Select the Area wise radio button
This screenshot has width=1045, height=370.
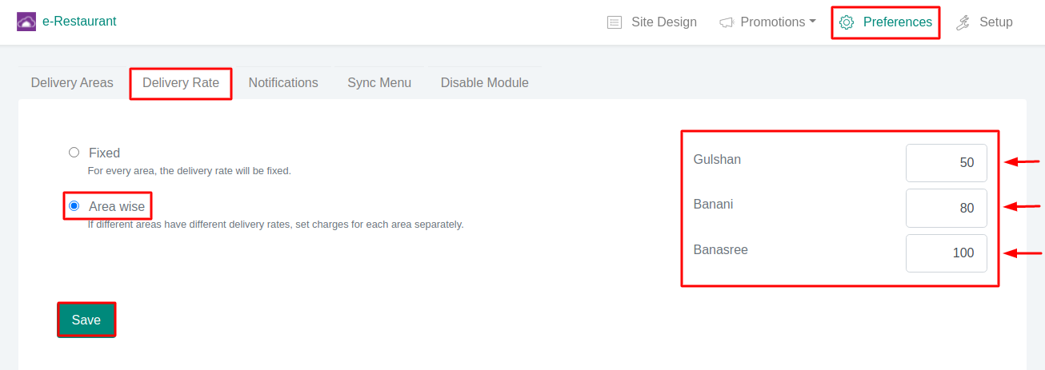(74, 206)
